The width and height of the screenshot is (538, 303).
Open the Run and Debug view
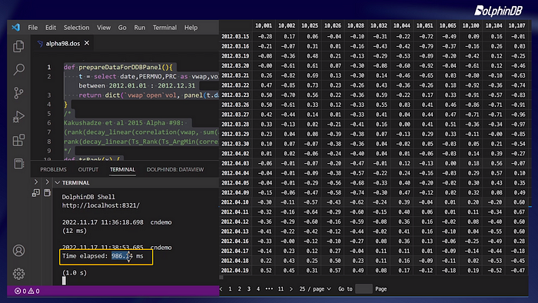[18, 117]
